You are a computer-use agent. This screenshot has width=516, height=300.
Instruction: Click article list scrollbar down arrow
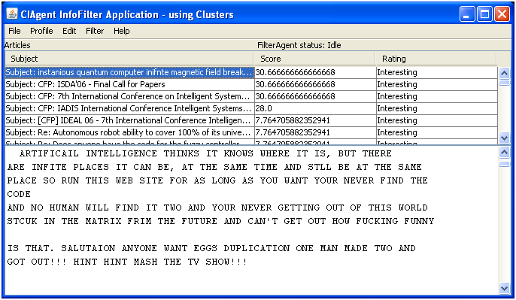504,138
